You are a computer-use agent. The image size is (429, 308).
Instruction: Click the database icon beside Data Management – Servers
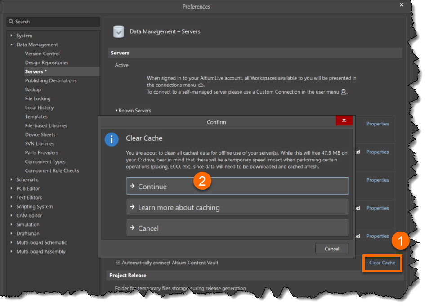tap(119, 31)
